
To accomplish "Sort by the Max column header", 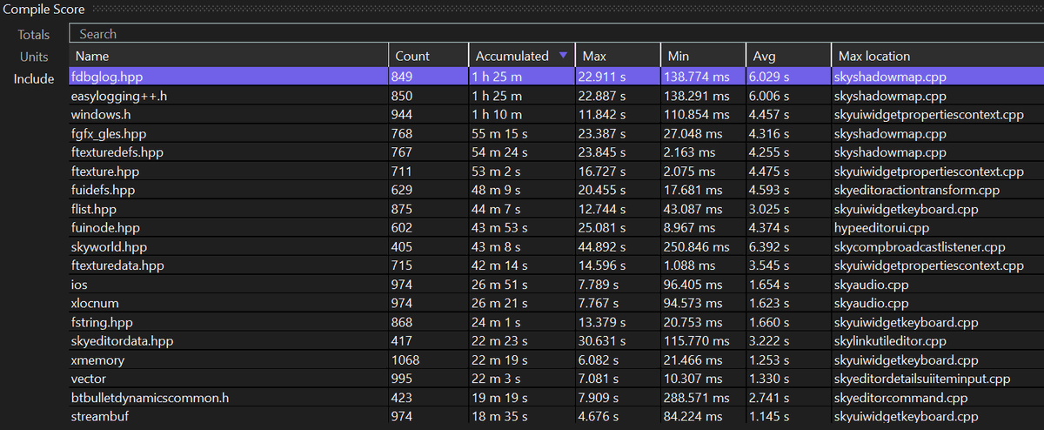I will click(618, 56).
